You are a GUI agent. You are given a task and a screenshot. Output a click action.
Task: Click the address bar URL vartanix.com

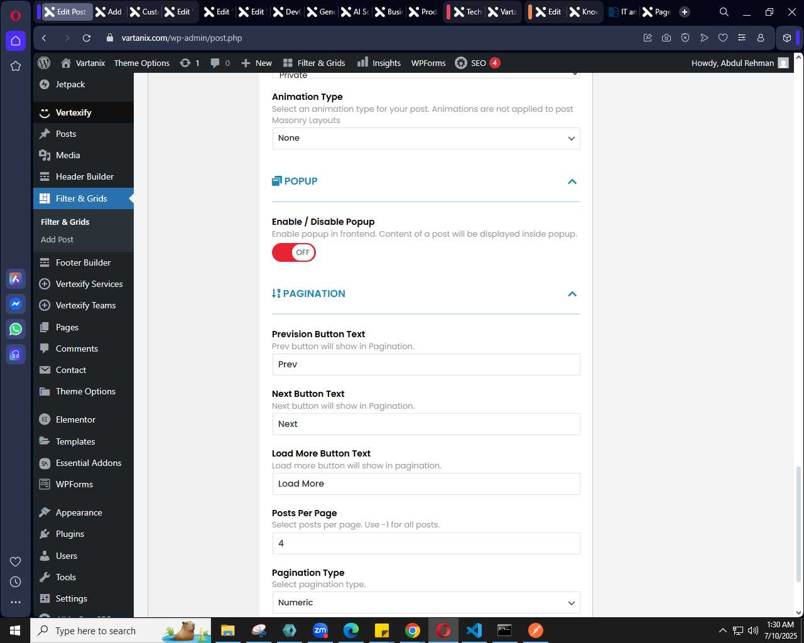(182, 38)
